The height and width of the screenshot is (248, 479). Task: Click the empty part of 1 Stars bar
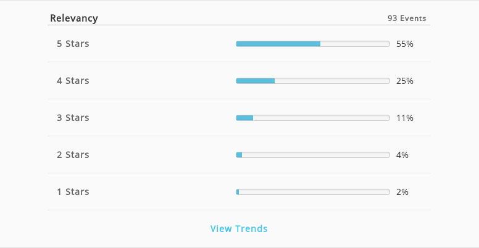pos(314,192)
